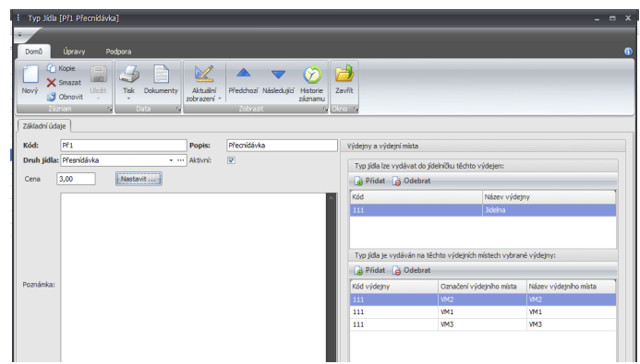Select the Základní údaje tab
This screenshot has width=640, height=364.
44,126
